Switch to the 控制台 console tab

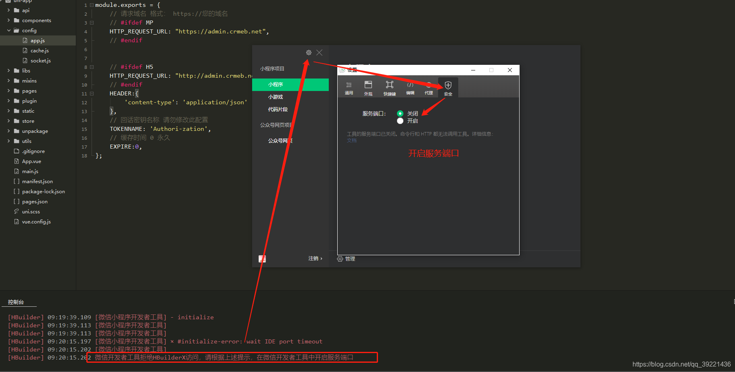16,302
